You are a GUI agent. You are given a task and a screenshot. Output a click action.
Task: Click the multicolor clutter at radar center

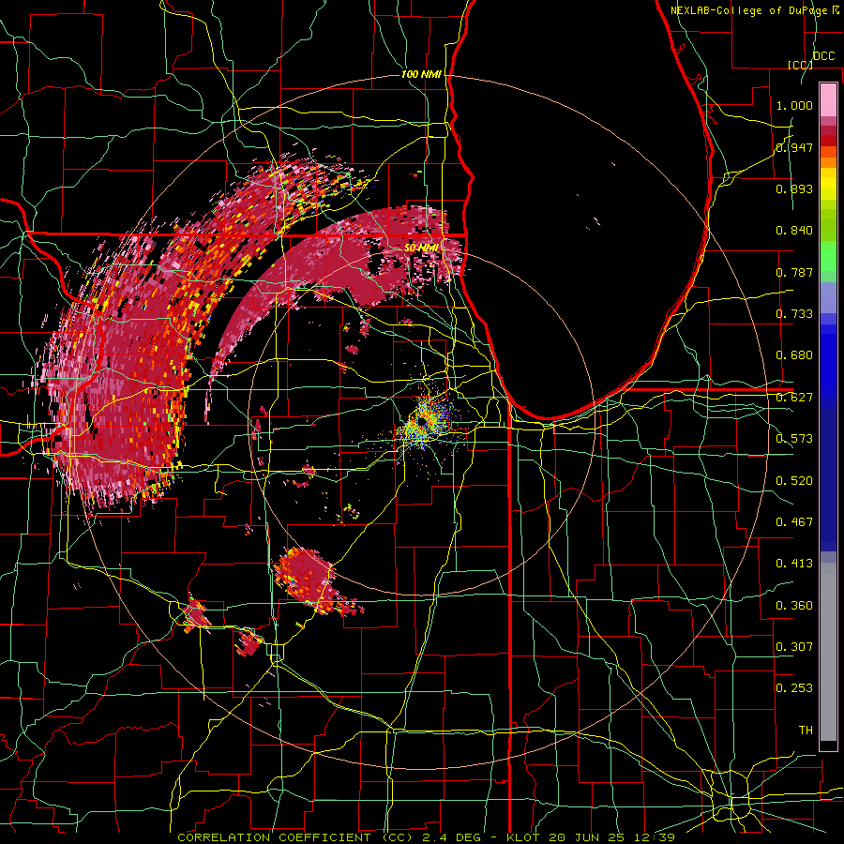coord(425,423)
